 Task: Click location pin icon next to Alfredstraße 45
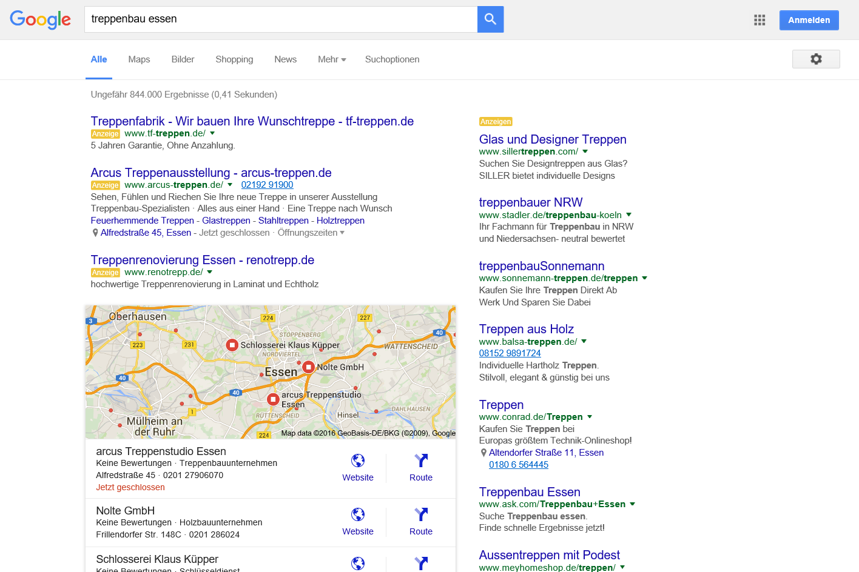point(95,233)
